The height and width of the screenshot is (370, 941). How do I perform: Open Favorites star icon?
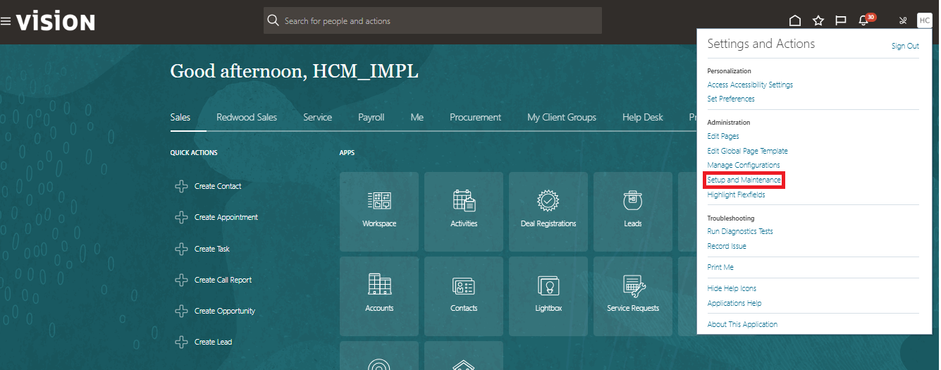click(x=818, y=20)
